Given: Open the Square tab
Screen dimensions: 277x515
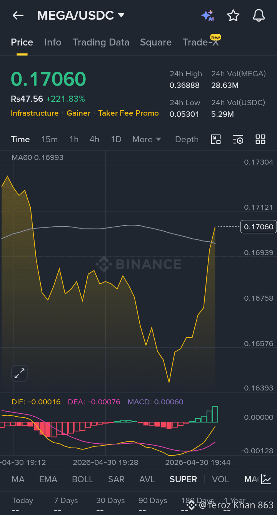Looking at the screenshot, I should click(x=156, y=42).
